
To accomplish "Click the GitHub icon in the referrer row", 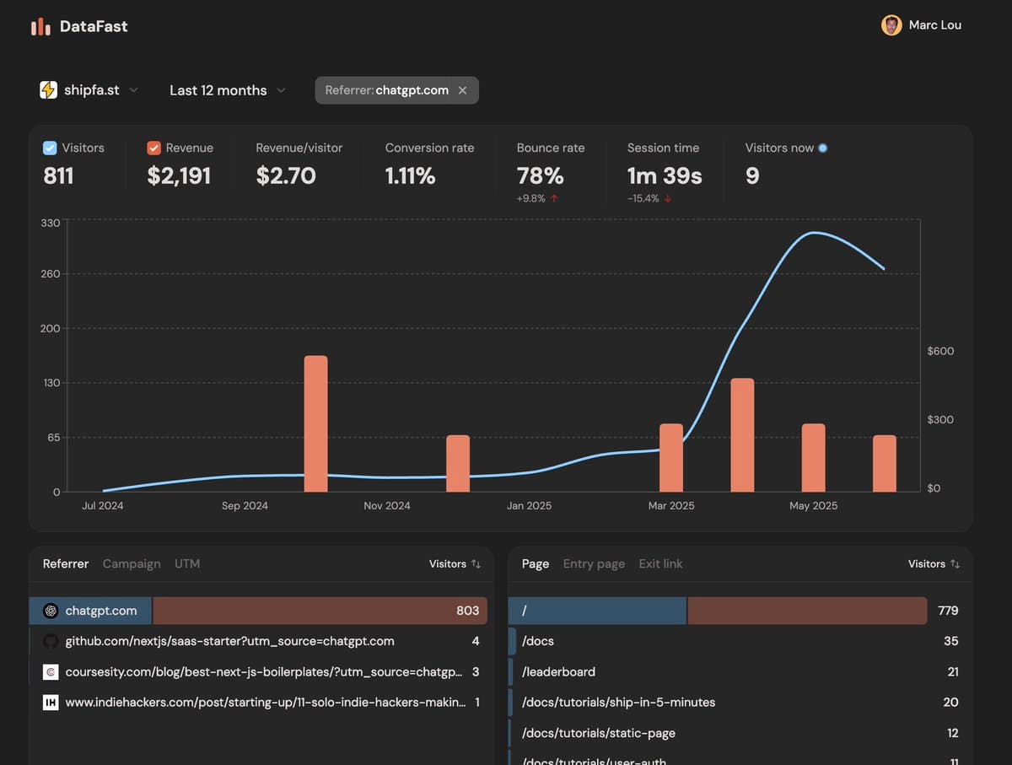I will [x=51, y=641].
